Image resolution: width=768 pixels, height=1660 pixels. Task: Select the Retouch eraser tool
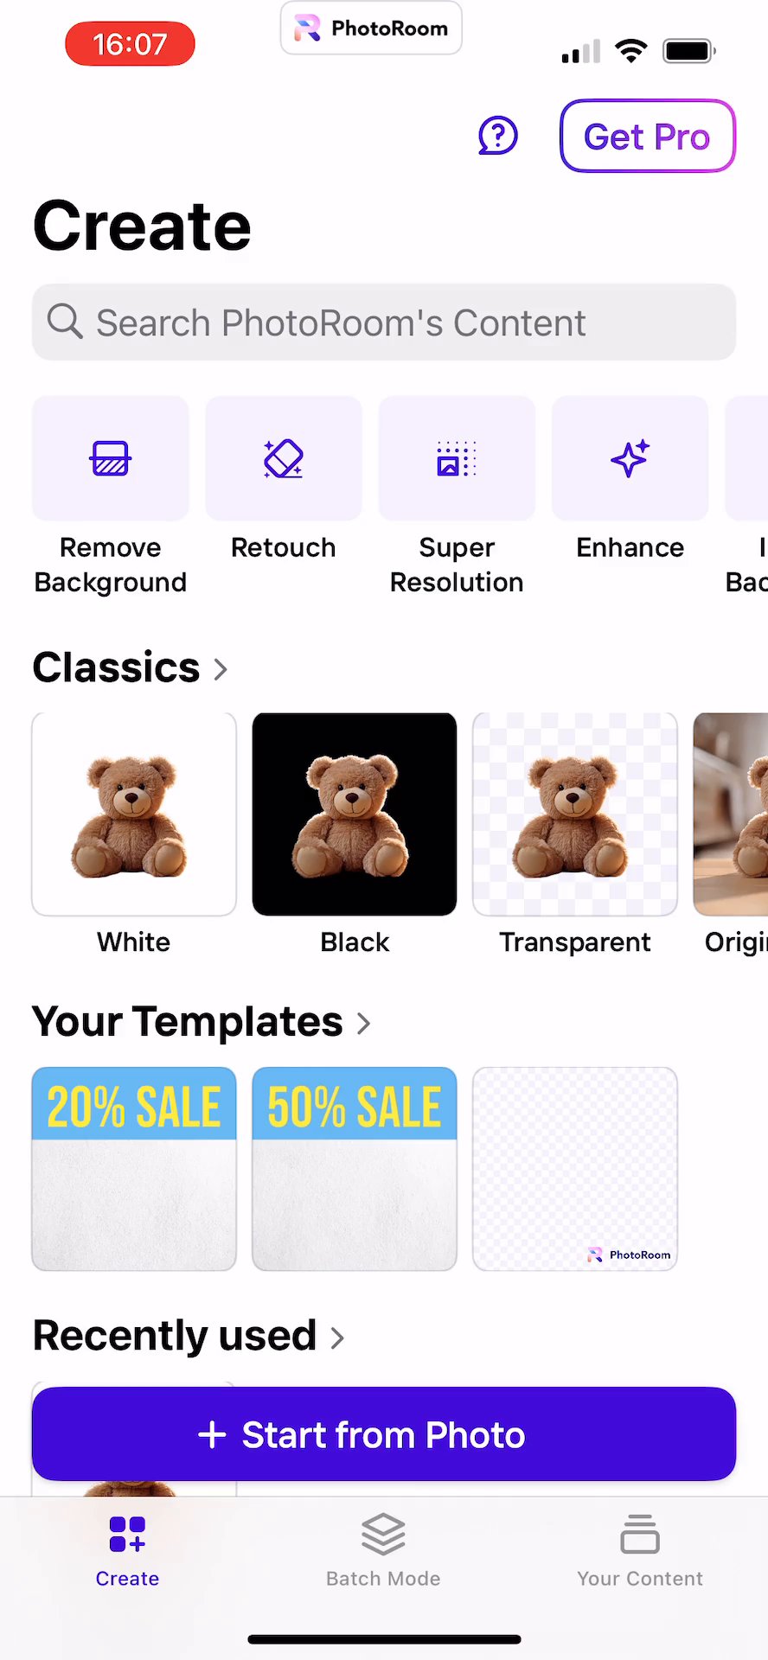pyautogui.click(x=284, y=459)
